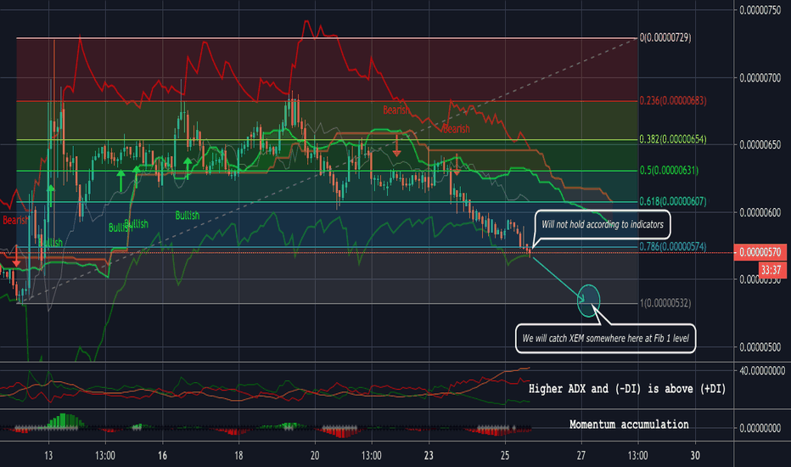Open the 'Will not hold according to indicators' callout

[603, 224]
